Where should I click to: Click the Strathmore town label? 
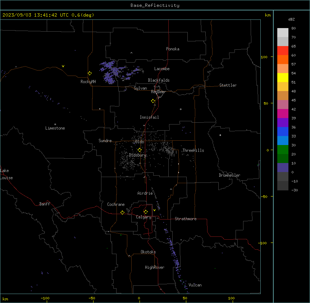186,219
